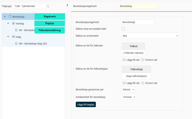Click the search magnifier icon in Tidgrupp field

tap(48, 6)
